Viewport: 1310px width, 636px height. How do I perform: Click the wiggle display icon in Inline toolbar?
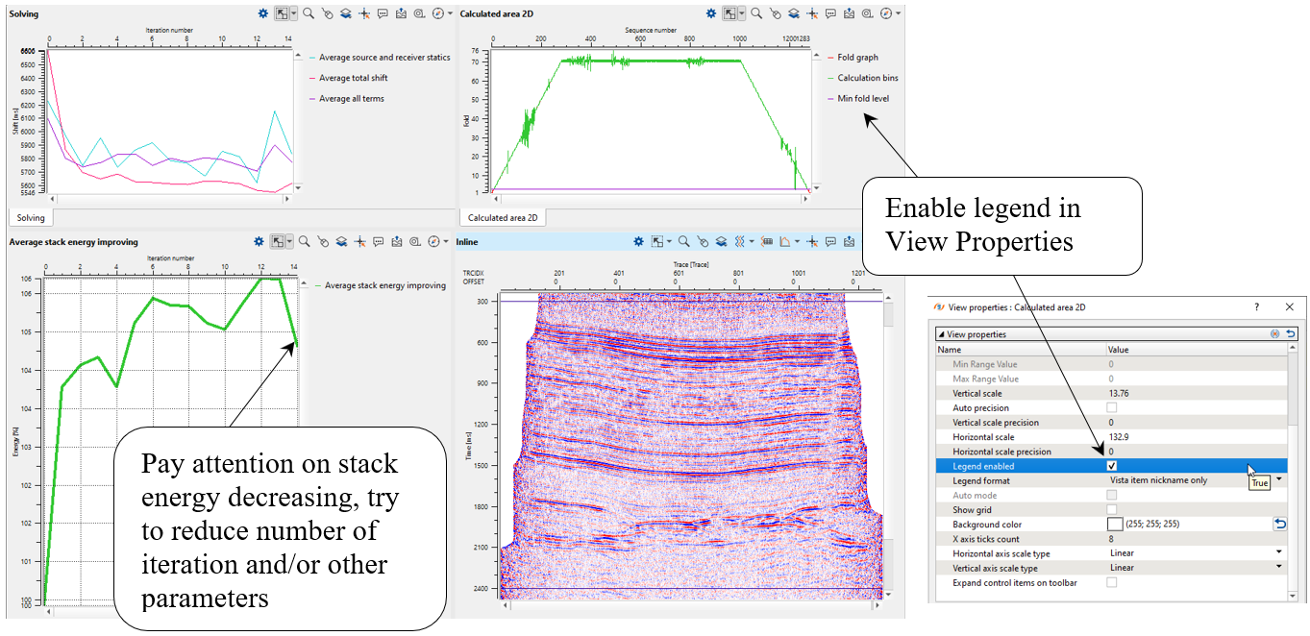(738, 242)
